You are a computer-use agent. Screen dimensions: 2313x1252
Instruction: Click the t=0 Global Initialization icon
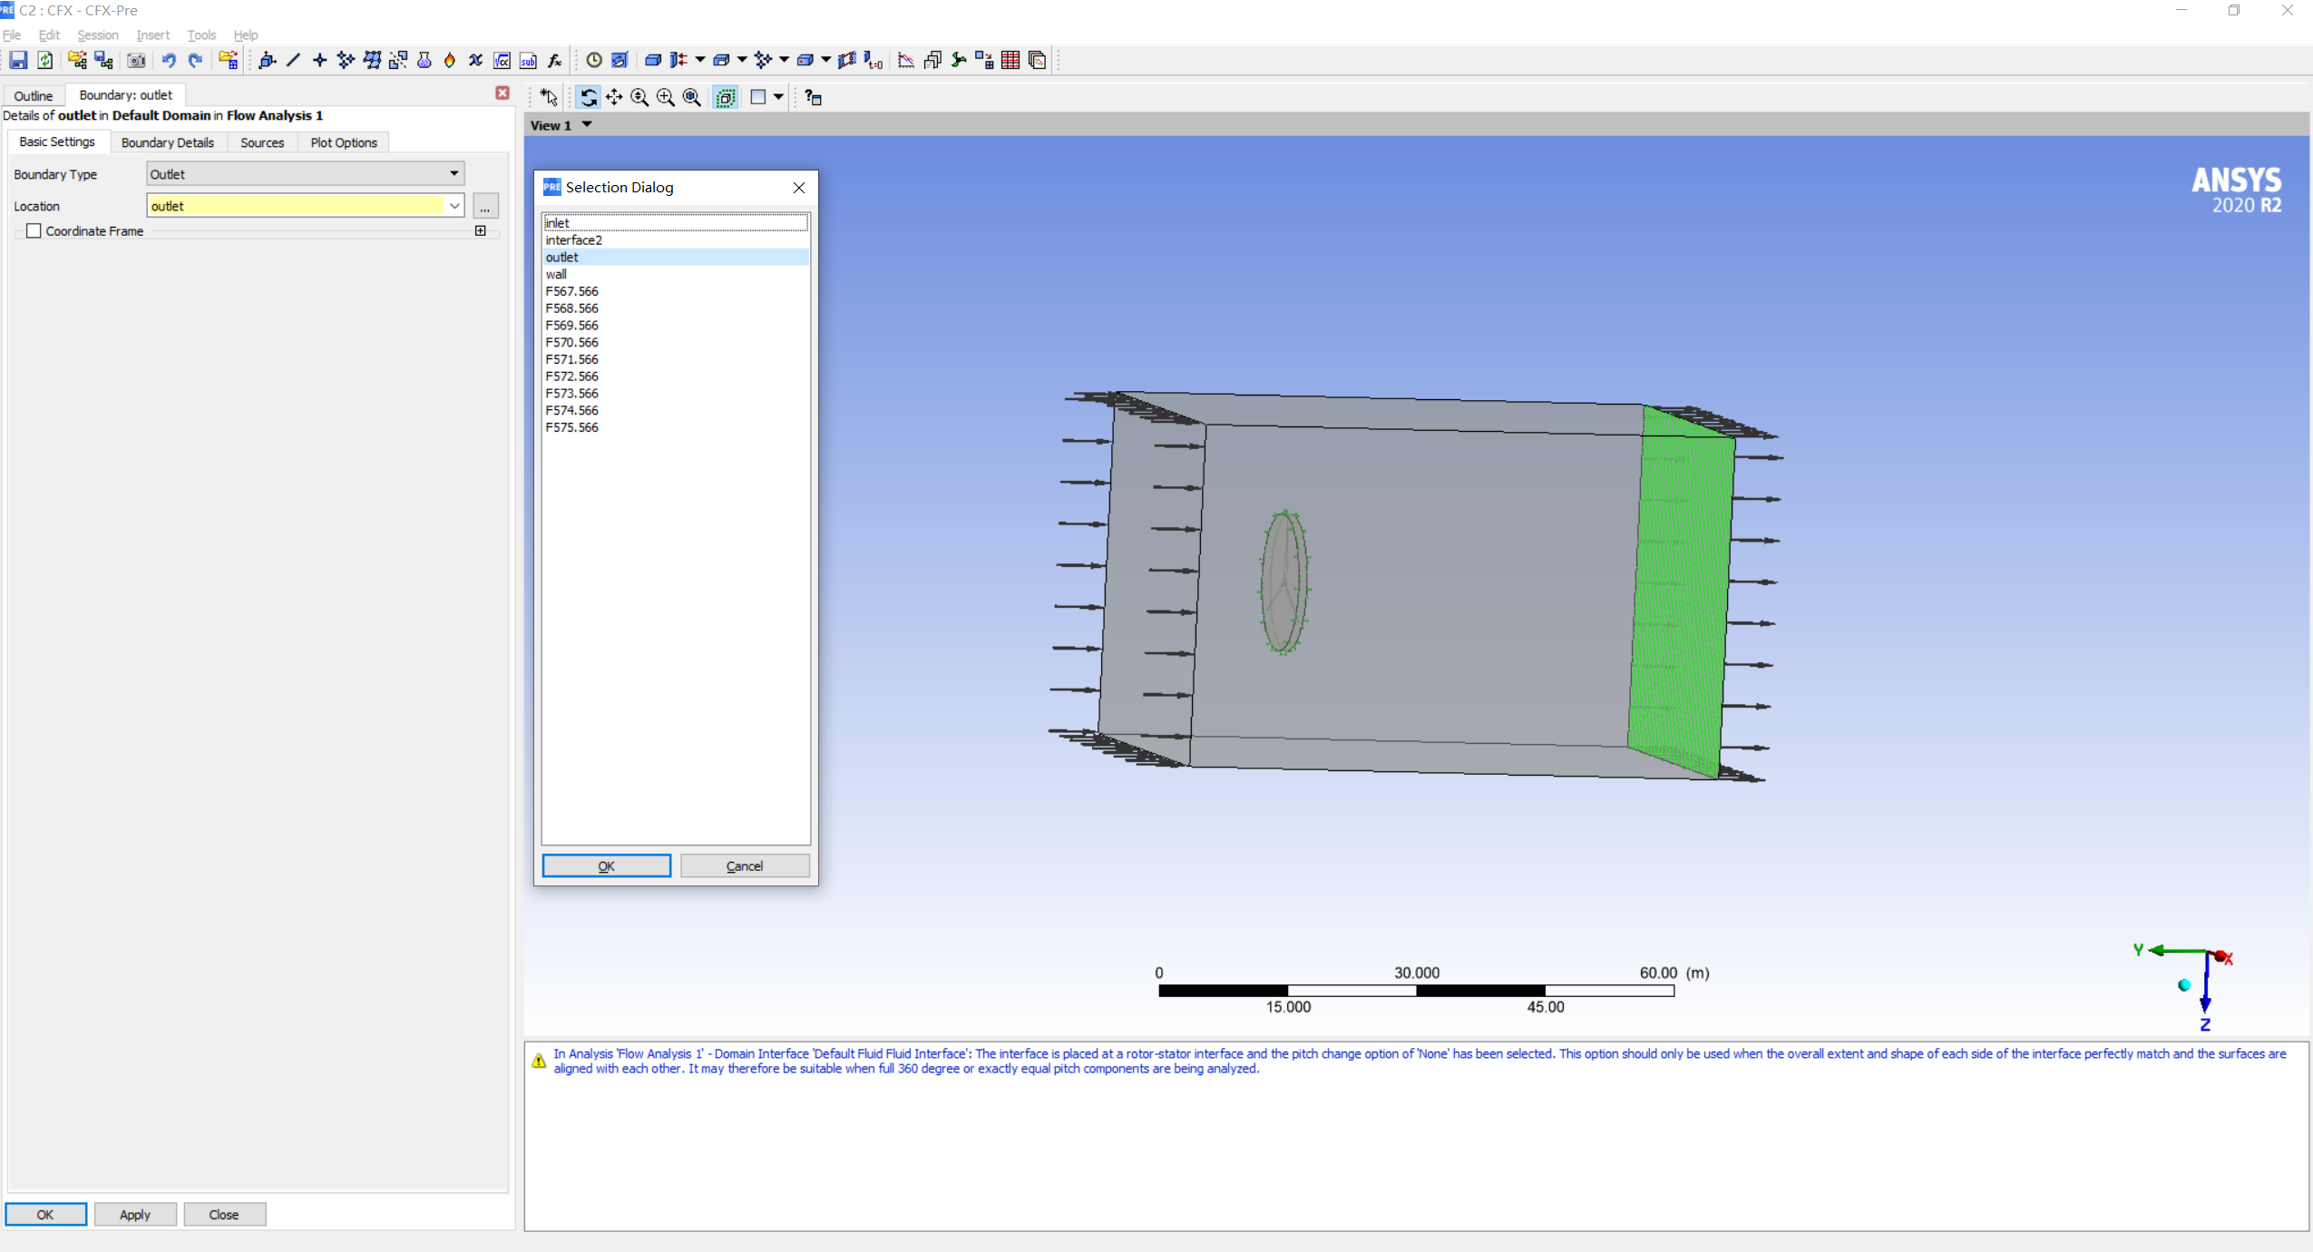pyautogui.click(x=873, y=60)
